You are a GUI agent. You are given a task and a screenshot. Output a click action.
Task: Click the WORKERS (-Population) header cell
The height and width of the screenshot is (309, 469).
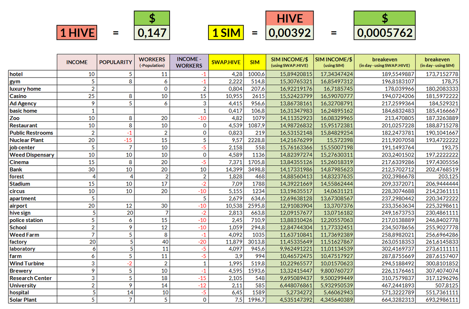coord(152,62)
